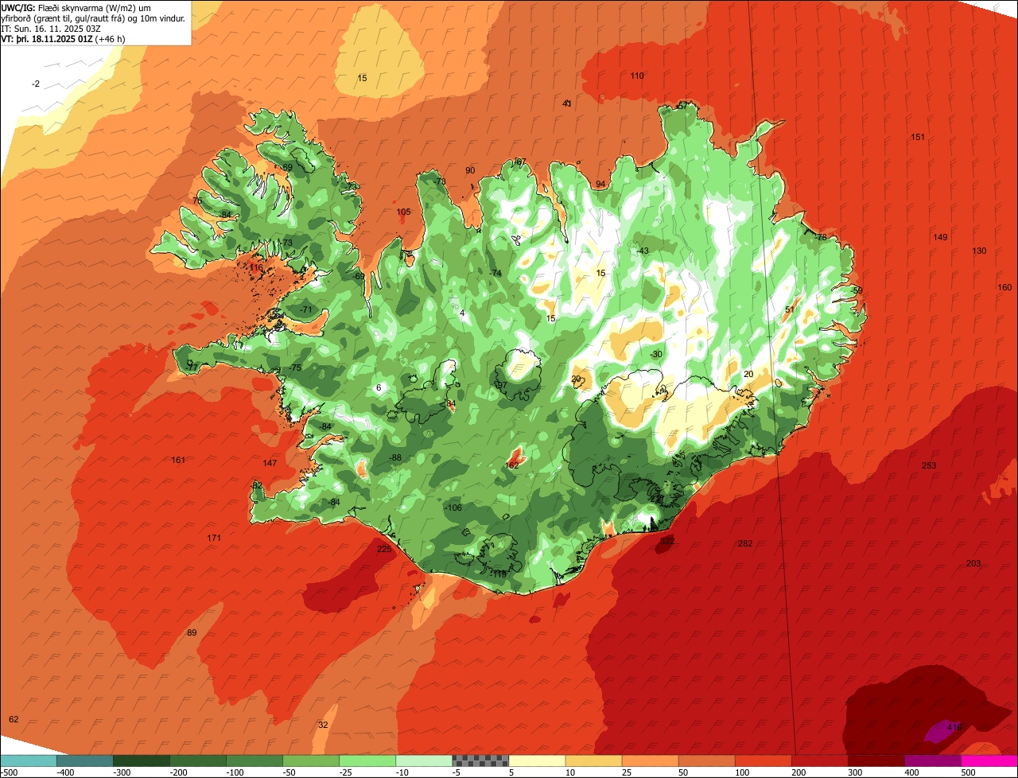
Task: Select the green legend swatch labeled -200
Action: coord(198,760)
